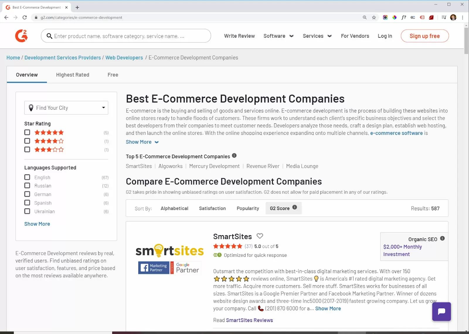Image resolution: width=469 pixels, height=334 pixels.
Task: Check the German language filter
Action: pyautogui.click(x=27, y=194)
